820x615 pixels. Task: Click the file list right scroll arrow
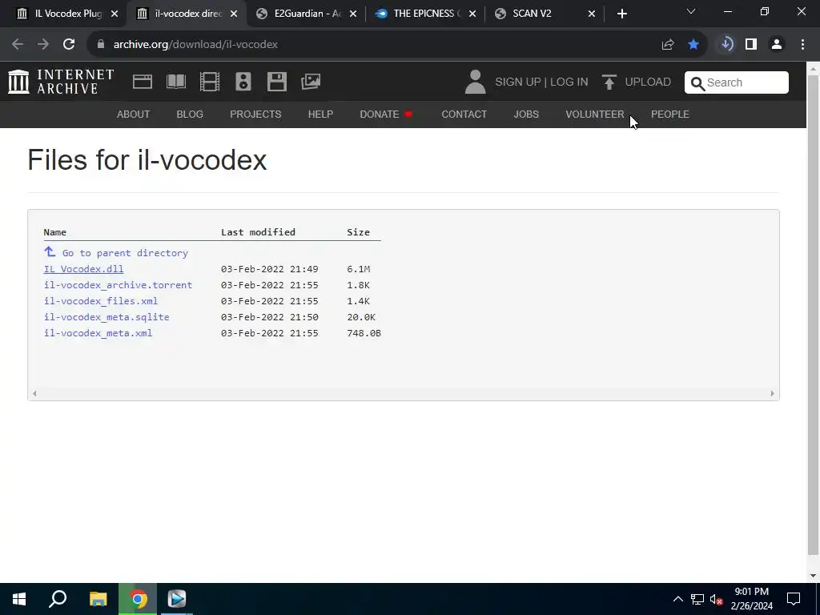tap(772, 394)
